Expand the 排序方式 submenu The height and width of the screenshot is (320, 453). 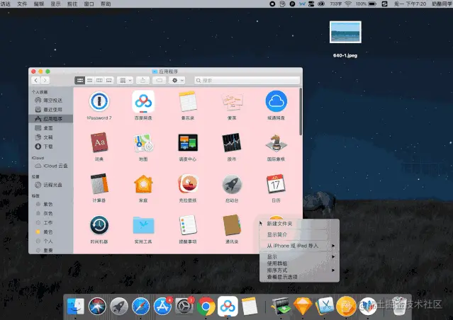point(299,270)
